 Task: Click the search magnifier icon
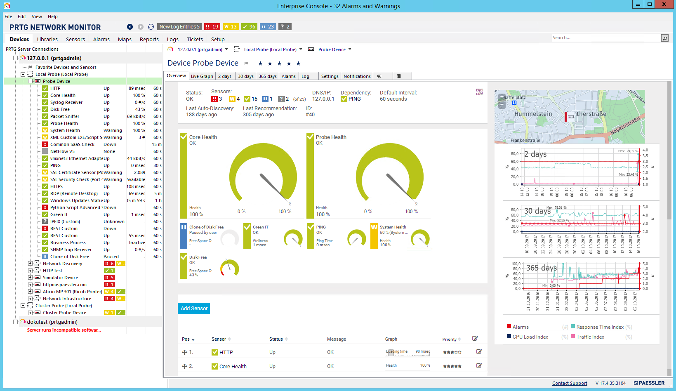(x=664, y=38)
